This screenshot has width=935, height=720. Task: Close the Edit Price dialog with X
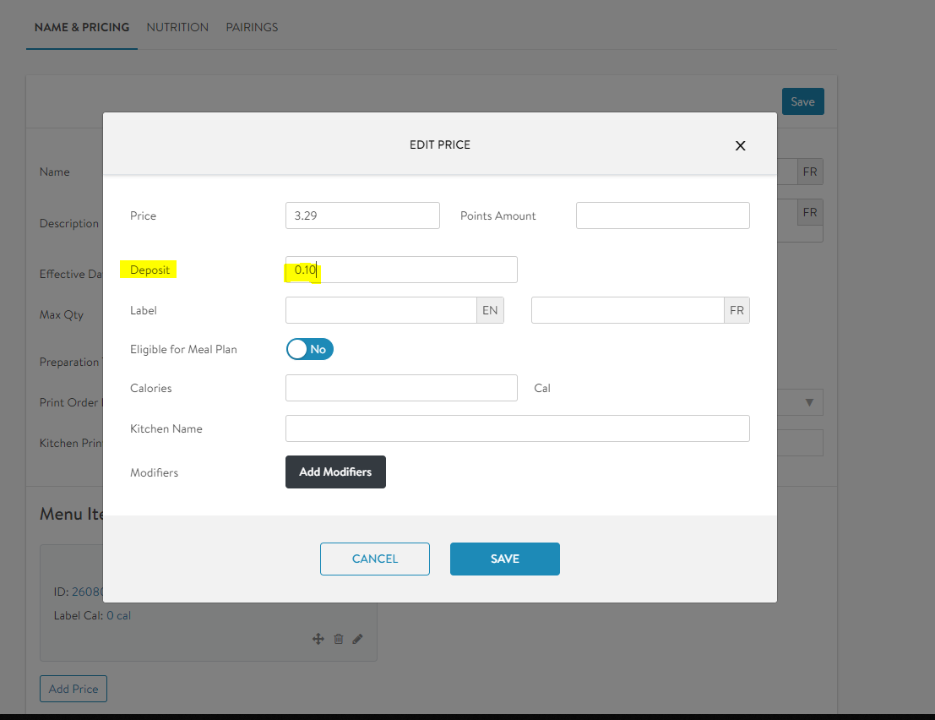(x=740, y=145)
